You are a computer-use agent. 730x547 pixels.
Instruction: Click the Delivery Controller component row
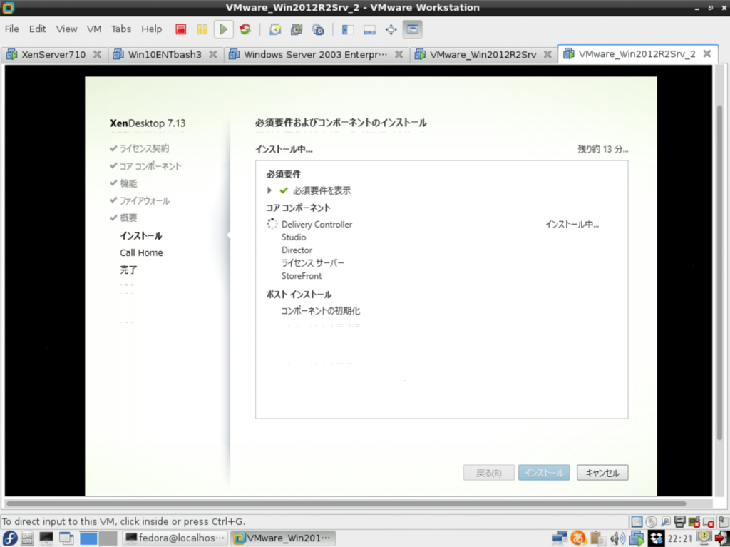pos(433,224)
